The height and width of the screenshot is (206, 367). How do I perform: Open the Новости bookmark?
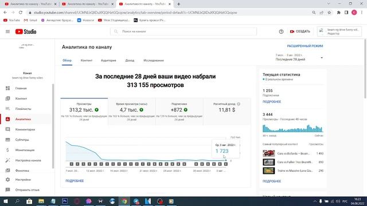coord(85,21)
